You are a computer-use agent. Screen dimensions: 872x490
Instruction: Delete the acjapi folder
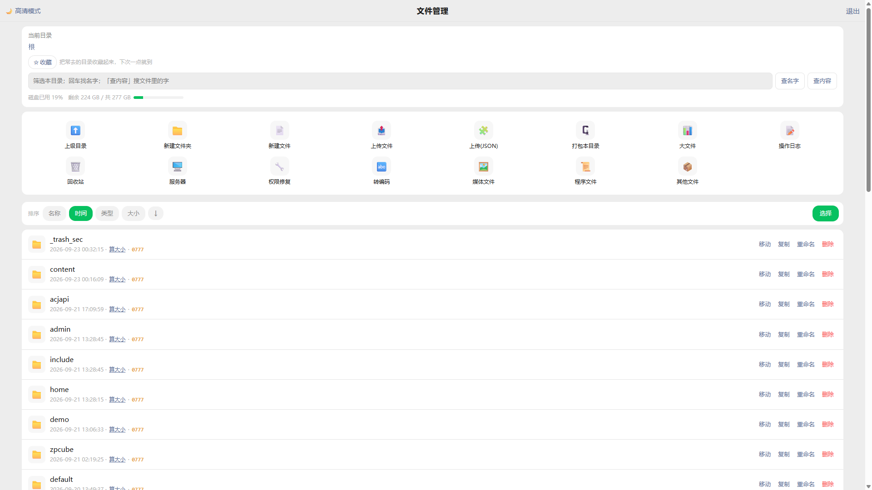(828, 304)
